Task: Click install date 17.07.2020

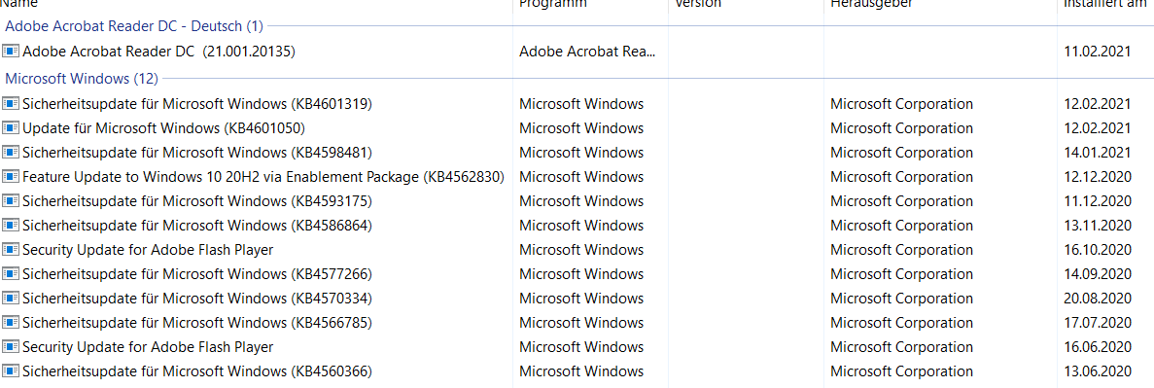Action: (x=1098, y=323)
